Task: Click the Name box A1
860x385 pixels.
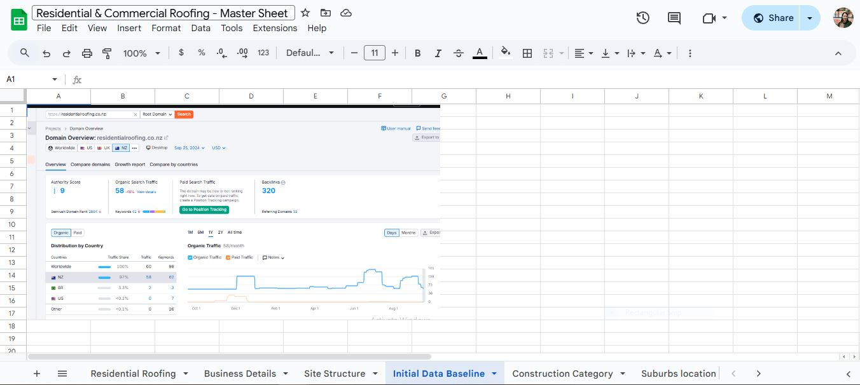Action: pyautogui.click(x=25, y=79)
